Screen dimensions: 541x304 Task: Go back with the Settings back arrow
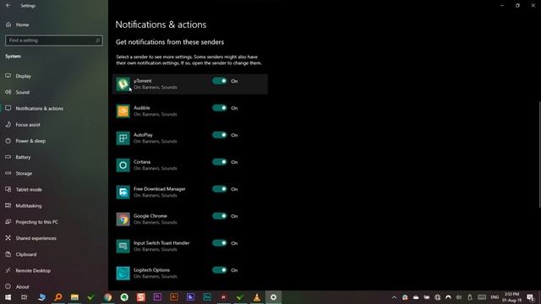8,6
